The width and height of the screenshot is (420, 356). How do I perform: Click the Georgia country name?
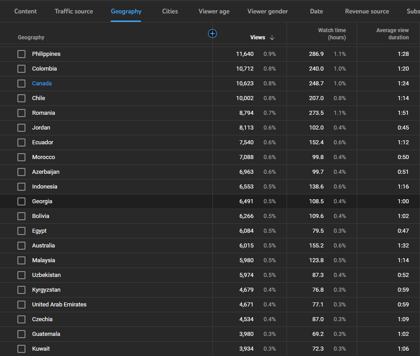(42, 201)
